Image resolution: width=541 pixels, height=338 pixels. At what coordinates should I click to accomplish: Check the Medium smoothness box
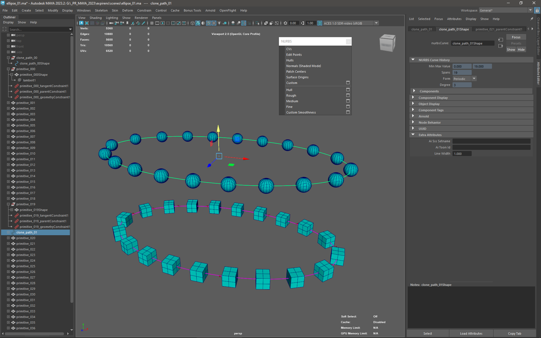[x=348, y=101]
